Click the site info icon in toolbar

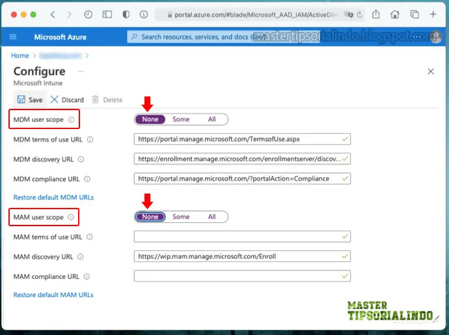144,14
